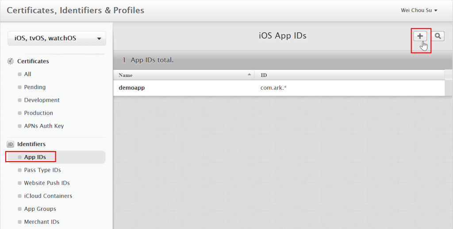Viewport: 453px width, 229px height.
Task: Click the Identifiers ID badge icon
Action: tap(11, 144)
